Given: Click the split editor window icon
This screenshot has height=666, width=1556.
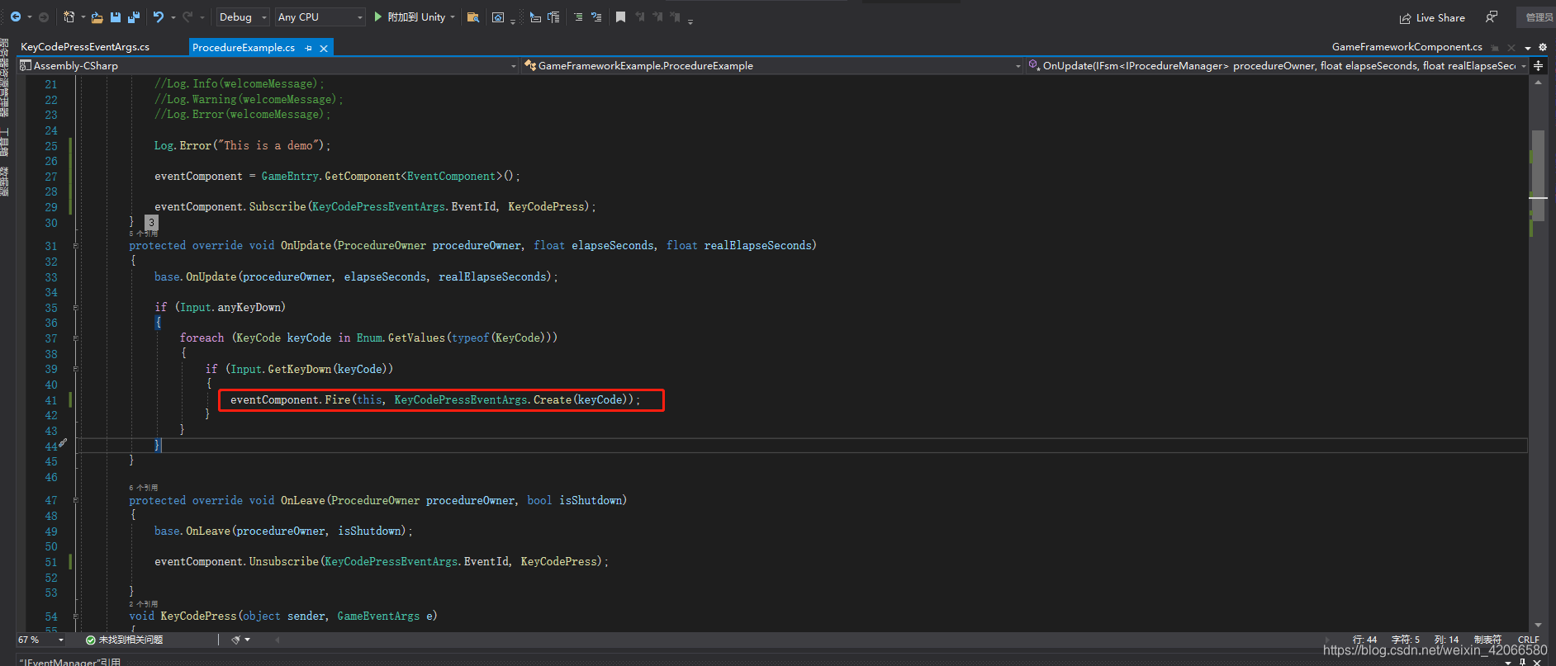Looking at the screenshot, I should point(1539,65).
